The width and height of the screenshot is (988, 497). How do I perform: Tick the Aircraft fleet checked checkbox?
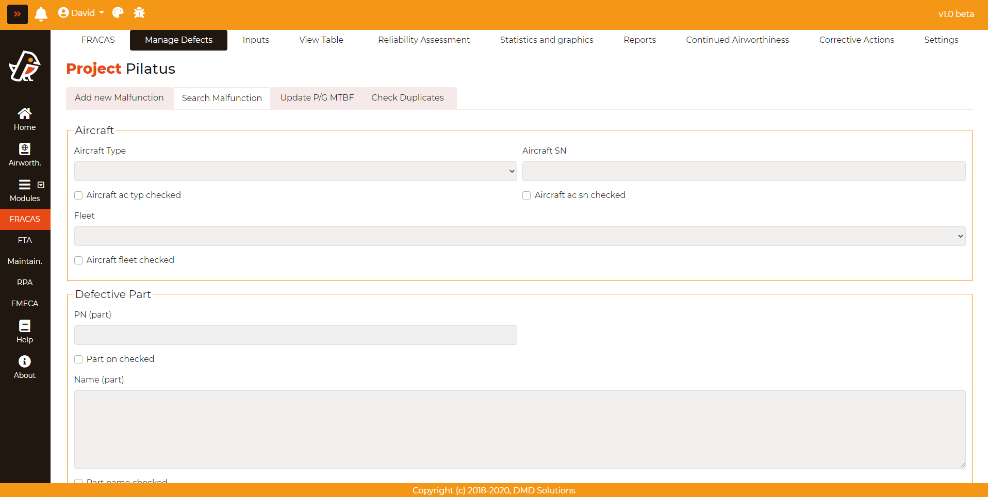point(78,260)
